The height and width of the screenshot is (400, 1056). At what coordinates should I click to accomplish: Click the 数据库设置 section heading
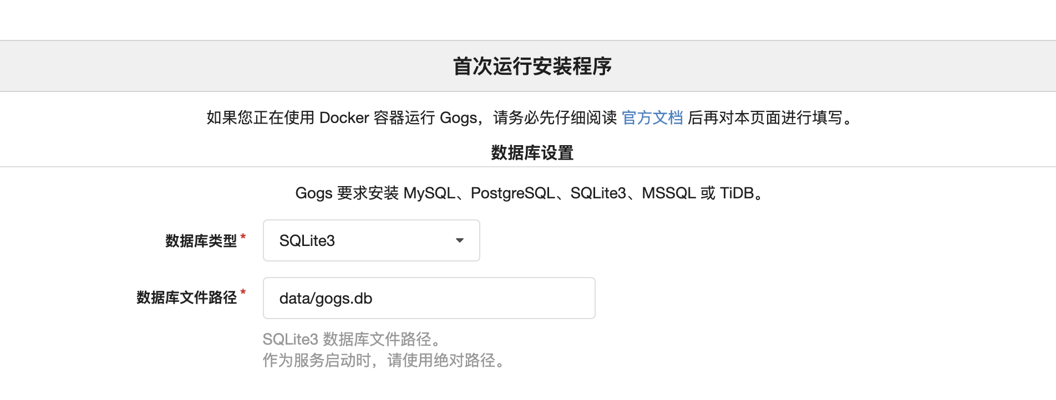coord(532,152)
